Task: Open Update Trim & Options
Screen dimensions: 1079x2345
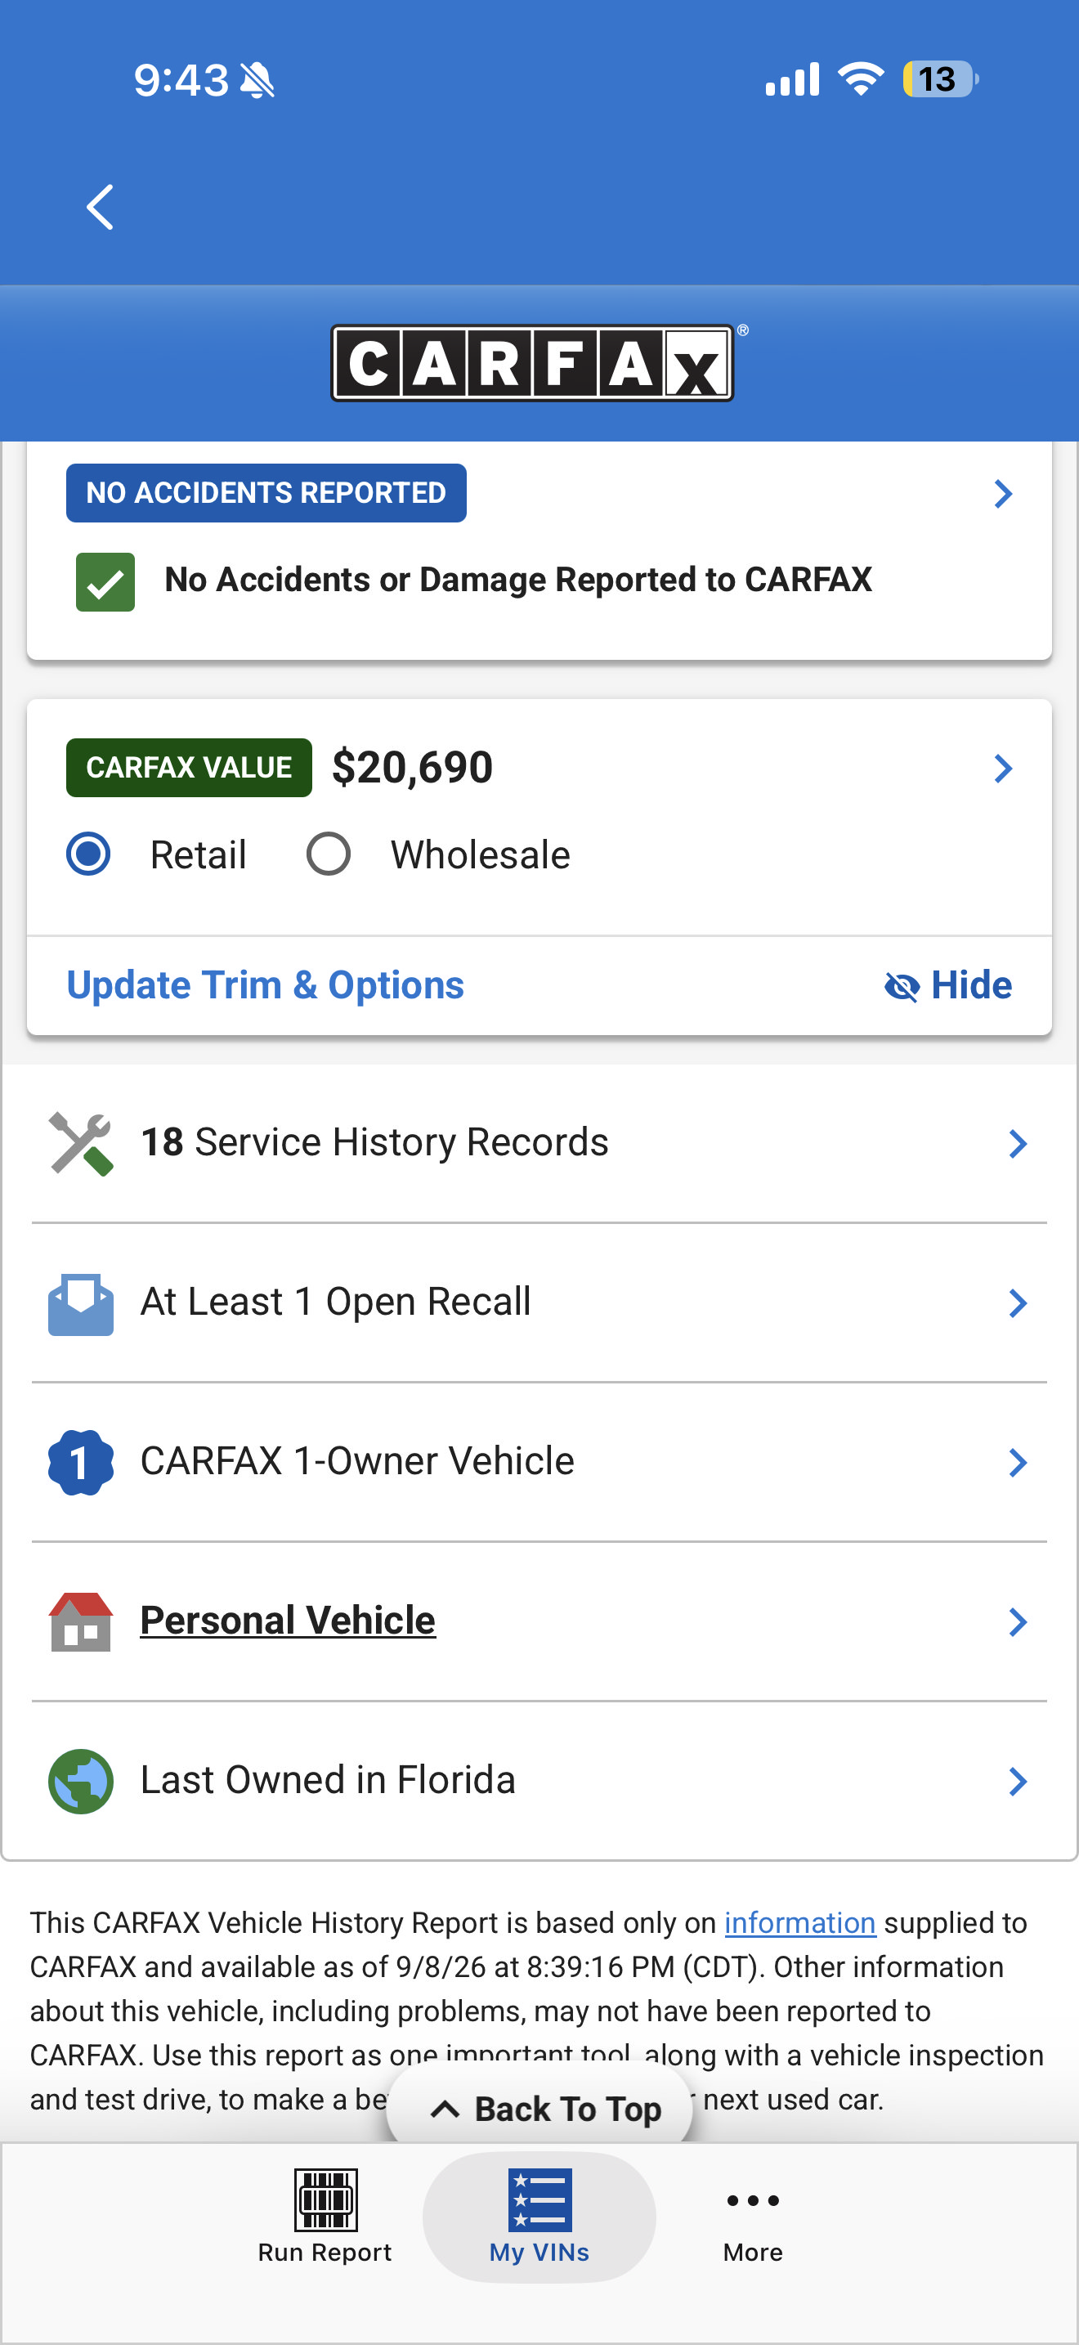Action: (x=266, y=985)
